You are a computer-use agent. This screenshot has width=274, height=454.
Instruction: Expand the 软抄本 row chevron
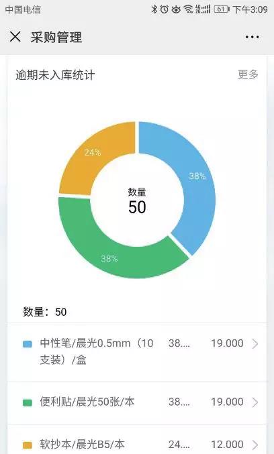tap(255, 445)
